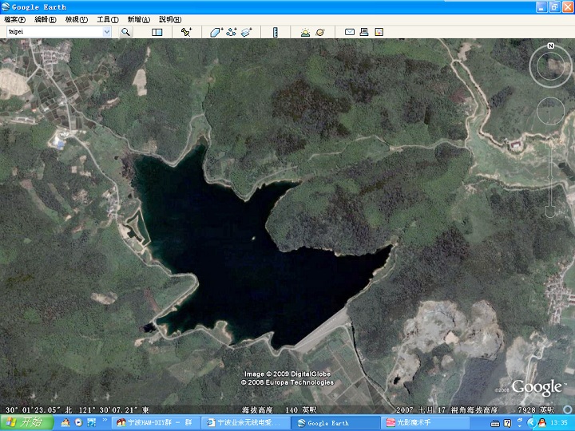575x431 pixels.
Task: Open the 工具(T) menu
Action: click(108, 19)
